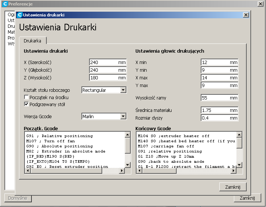Edit the X max value field

(x=220, y=78)
